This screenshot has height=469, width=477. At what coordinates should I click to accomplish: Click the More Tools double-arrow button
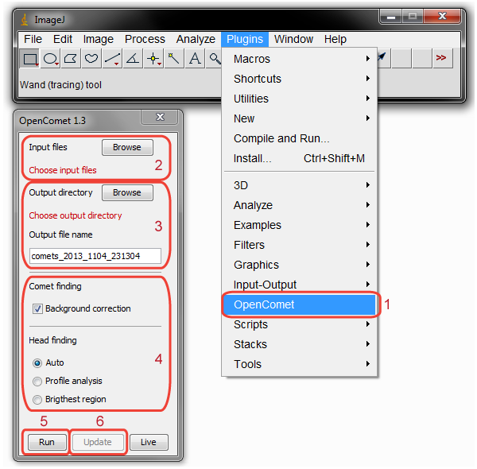coord(440,58)
